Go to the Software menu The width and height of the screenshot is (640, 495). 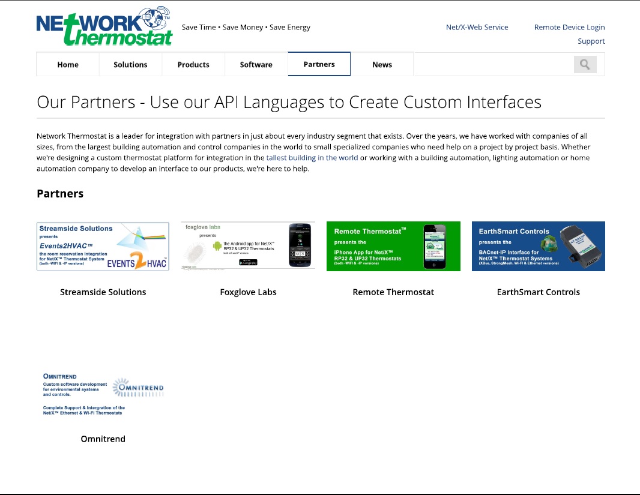pyautogui.click(x=256, y=64)
